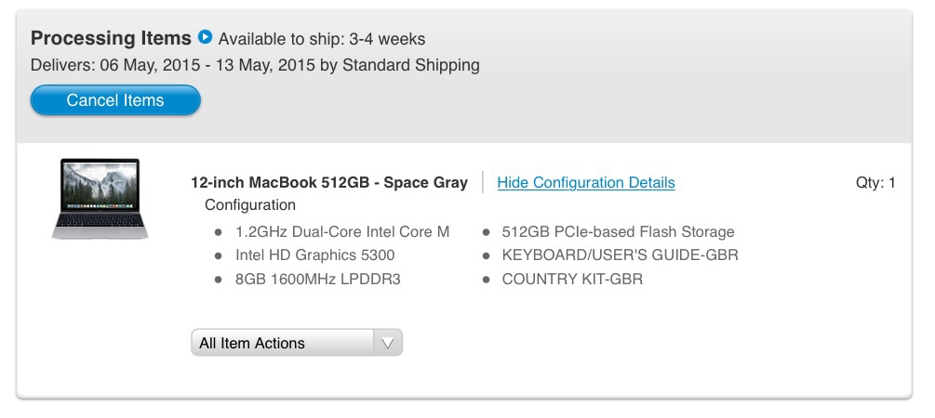Click the Standard Shipping text

coord(411,65)
